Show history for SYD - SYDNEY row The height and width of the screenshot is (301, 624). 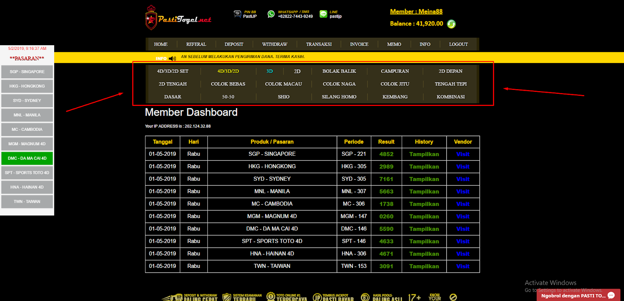424,179
